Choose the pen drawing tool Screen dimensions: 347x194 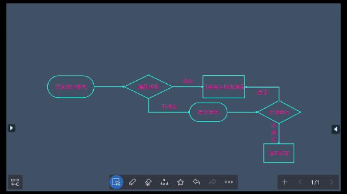click(133, 182)
